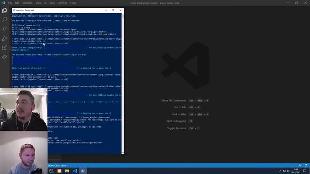The image size is (310, 174).
Task: Click the lower webcam video thumbnail
Action: coord(24,153)
